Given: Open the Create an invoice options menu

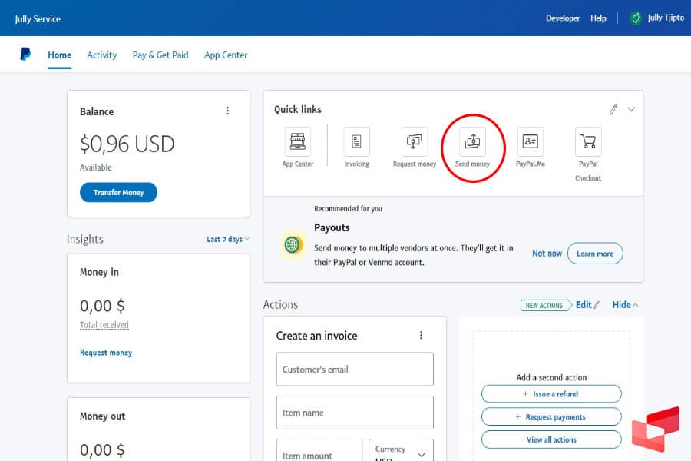Looking at the screenshot, I should pos(421,336).
